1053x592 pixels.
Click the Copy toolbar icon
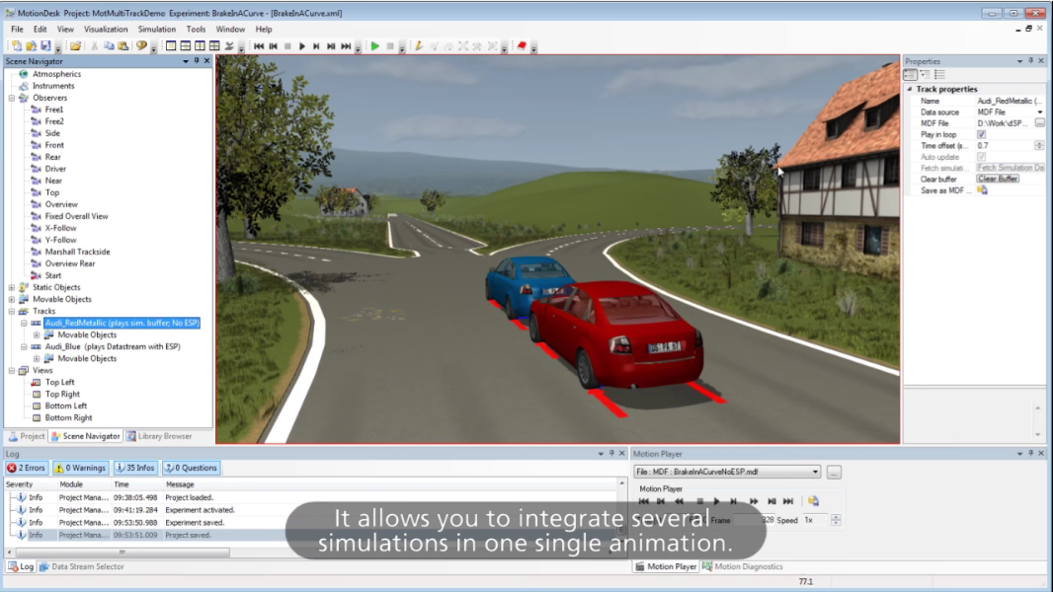[x=109, y=46]
